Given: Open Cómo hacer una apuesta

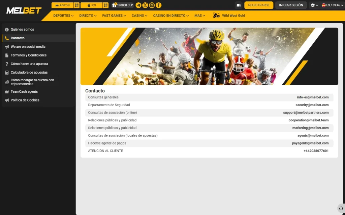Looking at the screenshot, I should pyautogui.click(x=38, y=64).
